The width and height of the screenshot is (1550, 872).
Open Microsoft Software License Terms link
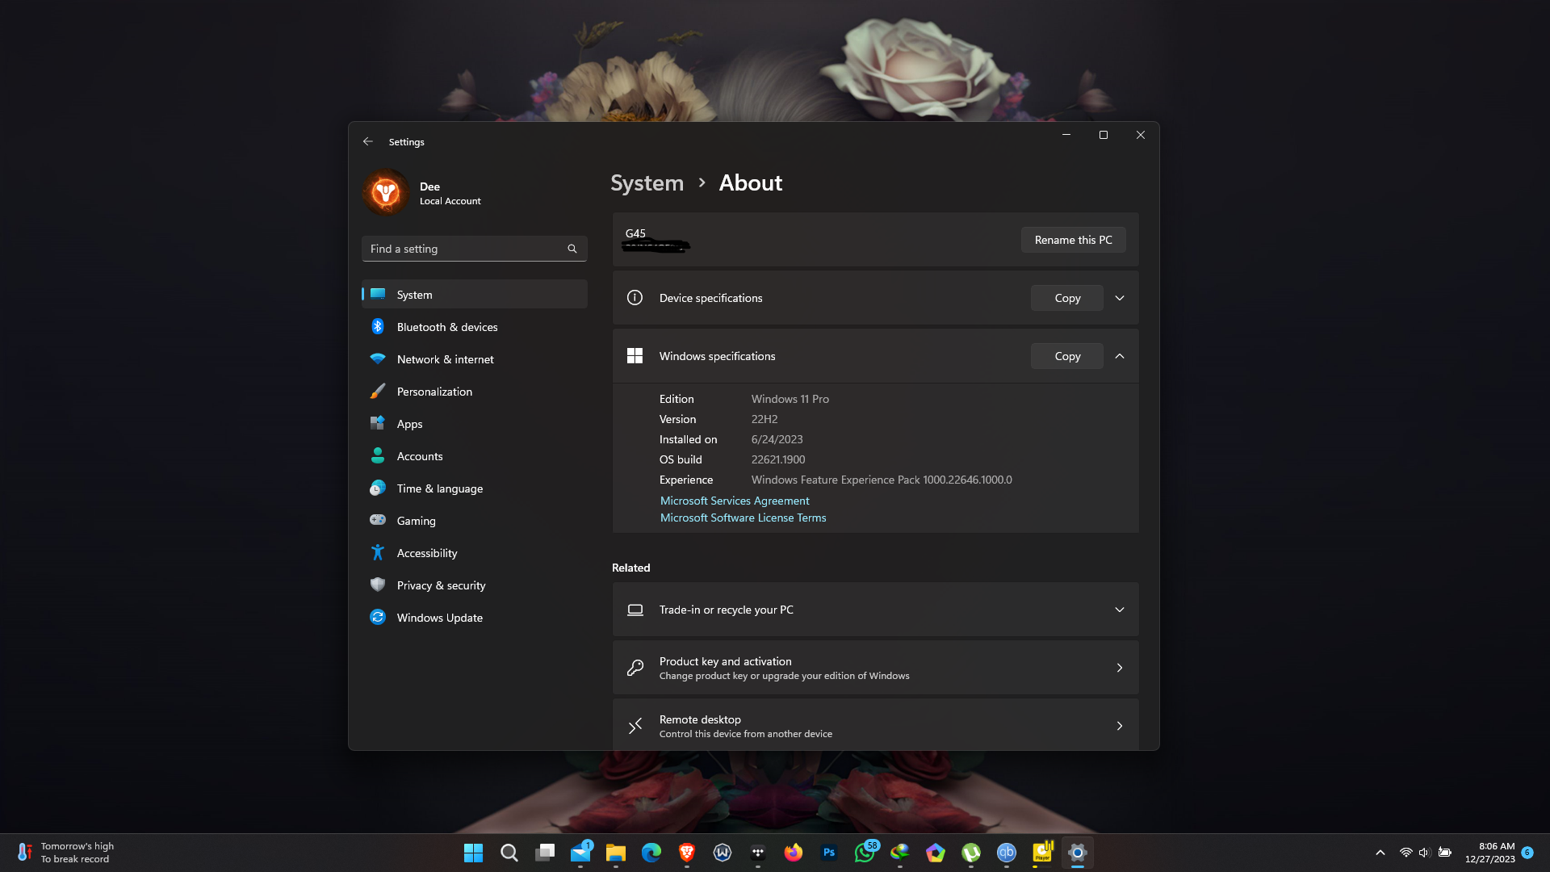pyautogui.click(x=743, y=518)
